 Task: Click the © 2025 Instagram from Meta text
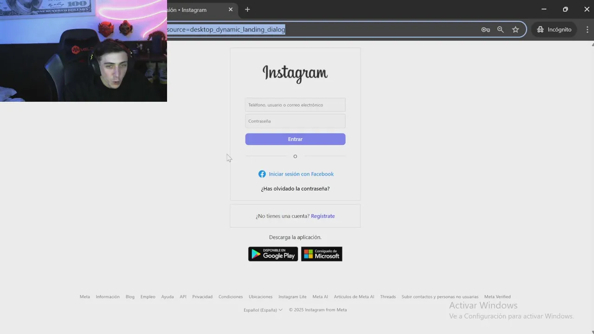pyautogui.click(x=318, y=310)
